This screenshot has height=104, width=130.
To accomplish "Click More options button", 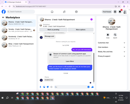I will coord(81,30).
